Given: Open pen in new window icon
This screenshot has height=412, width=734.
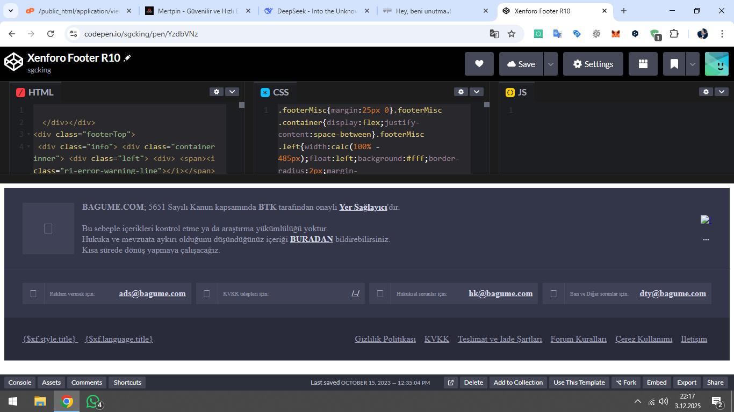Looking at the screenshot, I should [451, 382].
